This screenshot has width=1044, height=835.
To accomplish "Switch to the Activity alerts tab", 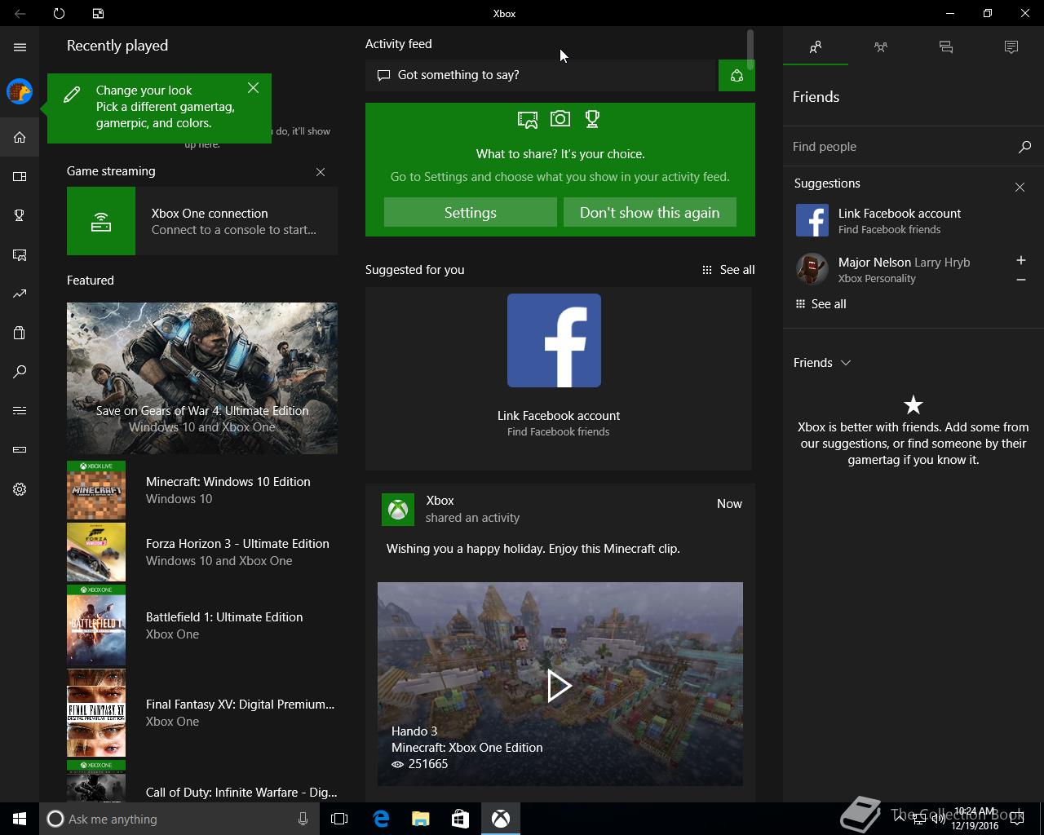I will click(x=1011, y=47).
